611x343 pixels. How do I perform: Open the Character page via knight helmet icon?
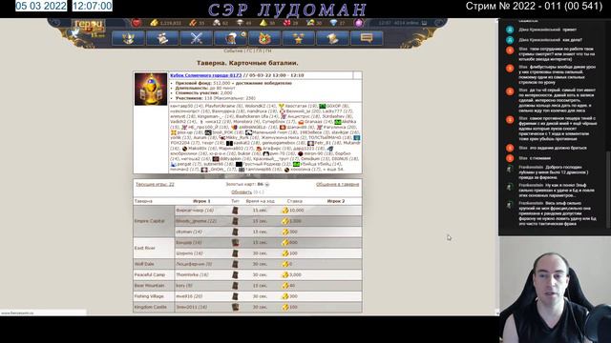coord(128,38)
